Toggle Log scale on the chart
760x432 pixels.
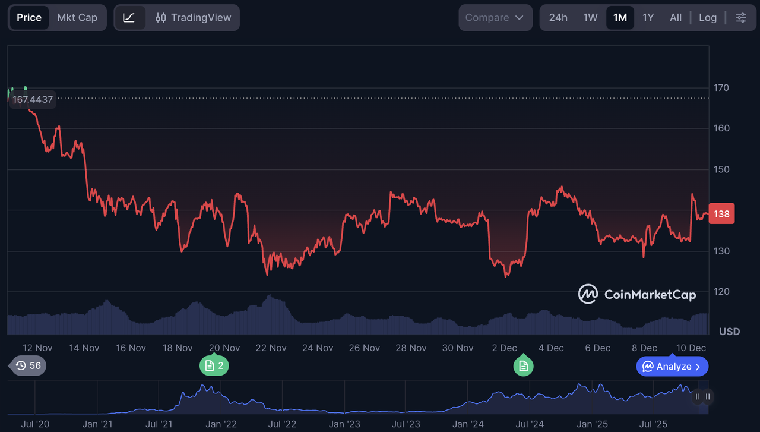click(x=707, y=18)
